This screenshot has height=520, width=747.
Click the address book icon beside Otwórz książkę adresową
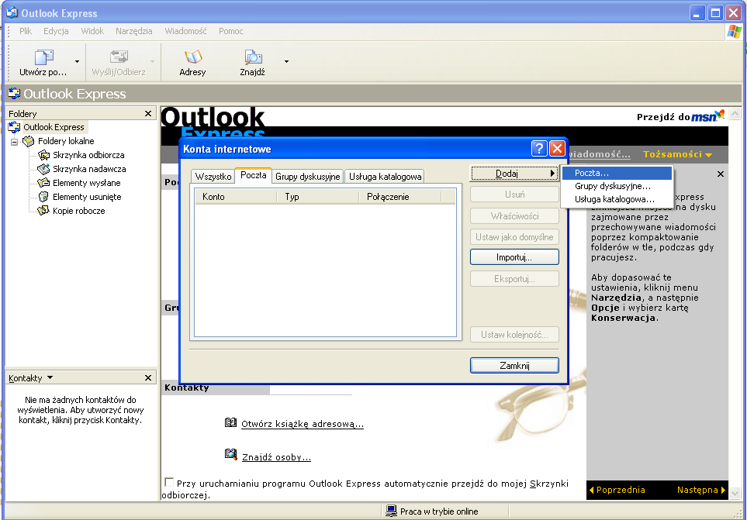click(230, 422)
